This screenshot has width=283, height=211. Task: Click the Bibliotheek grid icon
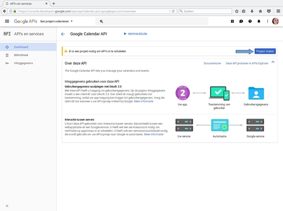click(7, 55)
